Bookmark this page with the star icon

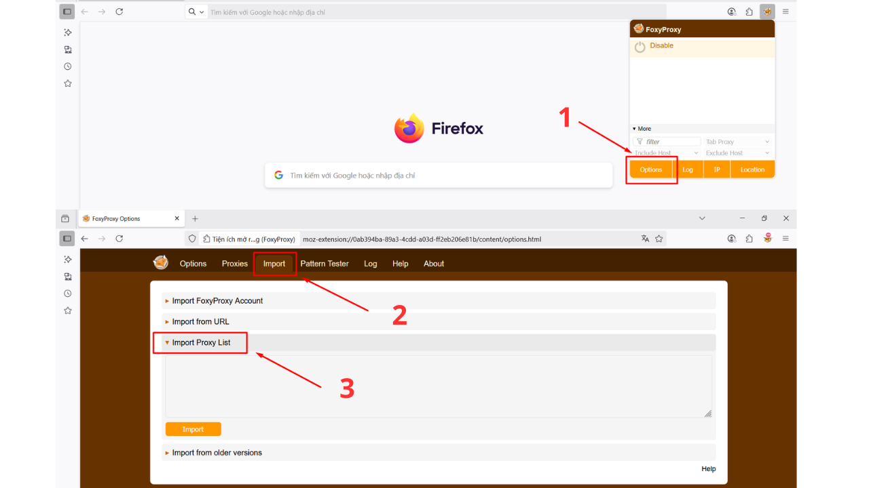click(659, 239)
